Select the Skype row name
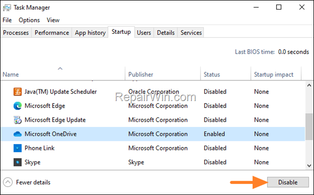Viewport: 314px width, 195px height. pyautogui.click(x=32, y=162)
